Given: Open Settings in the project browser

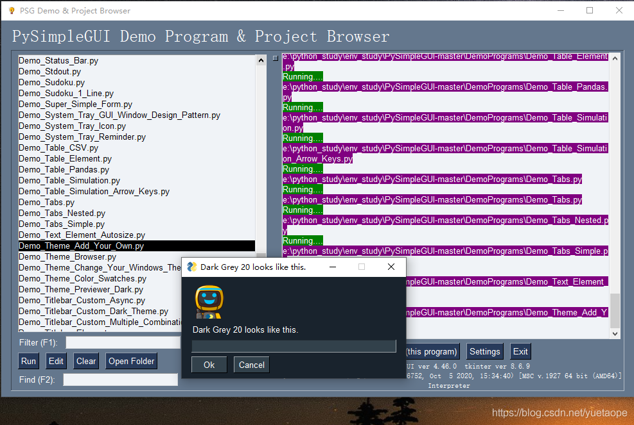Looking at the screenshot, I should point(485,351).
